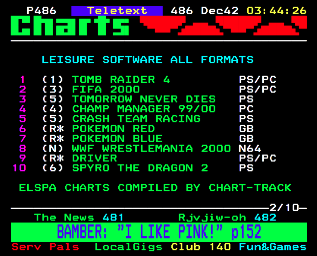The image size is (317, 256).
Task: Click the Teletext header banner
Action: click(x=117, y=11)
